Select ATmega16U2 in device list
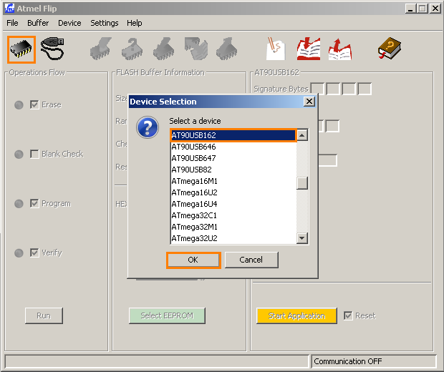Screen dimensions: 444x372 pos(233,192)
